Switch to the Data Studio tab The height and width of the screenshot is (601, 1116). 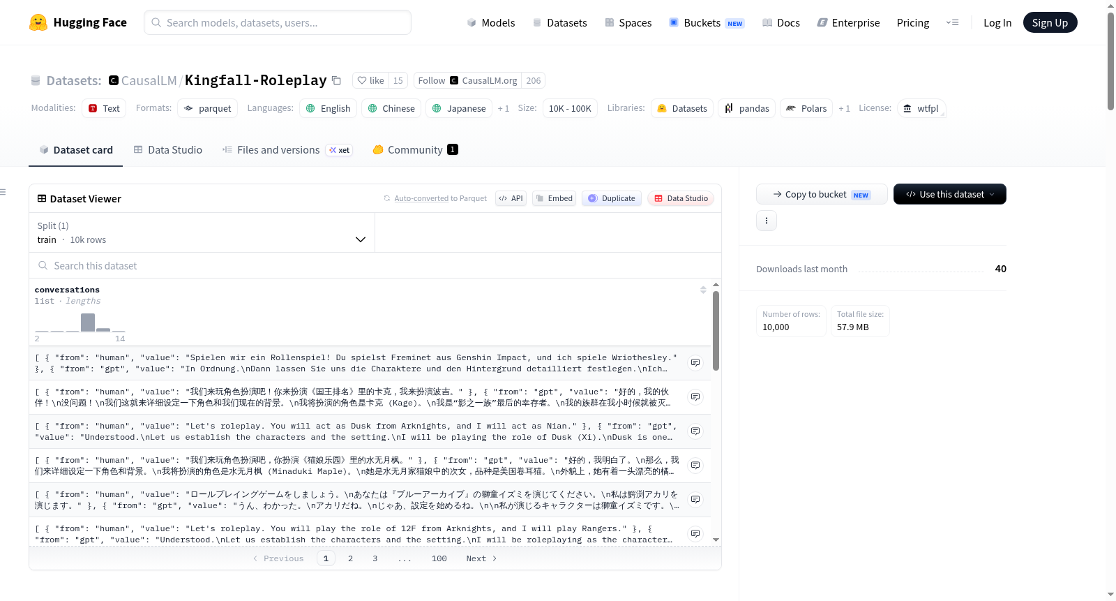pos(167,150)
